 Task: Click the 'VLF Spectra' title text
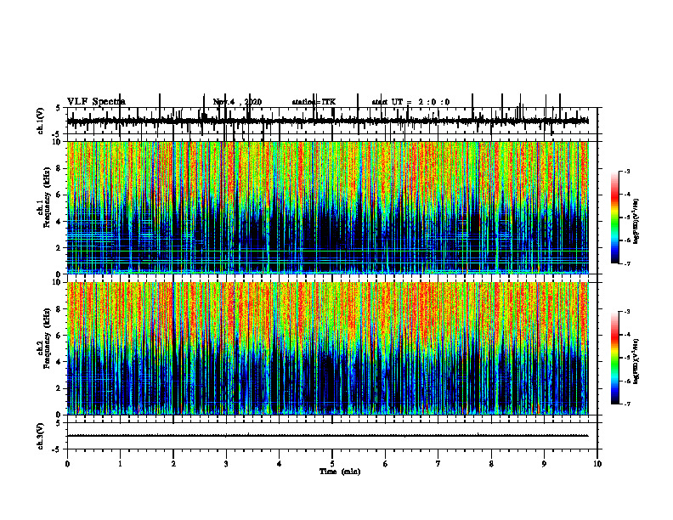click(x=96, y=102)
